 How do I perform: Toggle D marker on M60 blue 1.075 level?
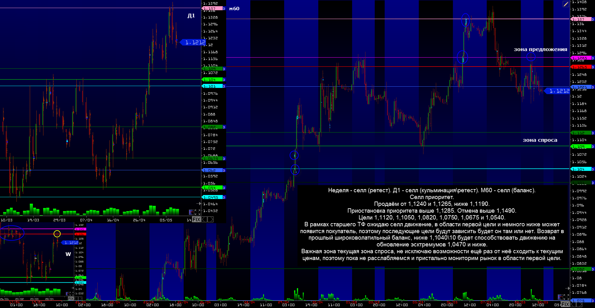(x=593, y=301)
